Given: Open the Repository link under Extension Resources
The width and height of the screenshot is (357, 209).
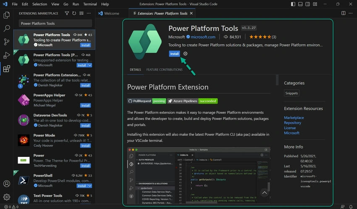Looking at the screenshot, I should 292,123.
